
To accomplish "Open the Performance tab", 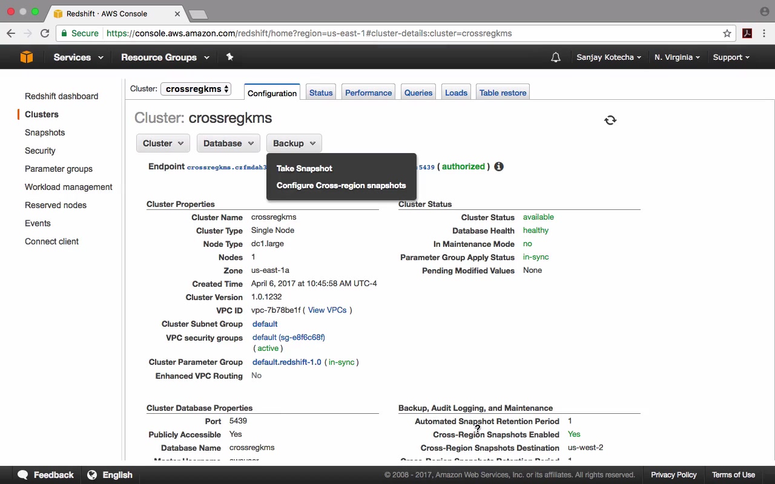I will (x=368, y=93).
